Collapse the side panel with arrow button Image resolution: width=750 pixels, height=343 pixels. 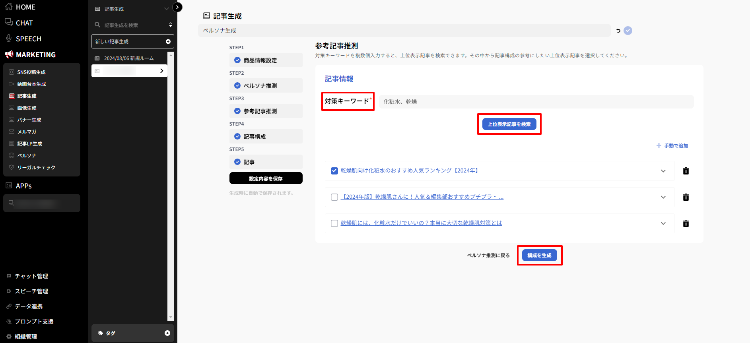177,7
